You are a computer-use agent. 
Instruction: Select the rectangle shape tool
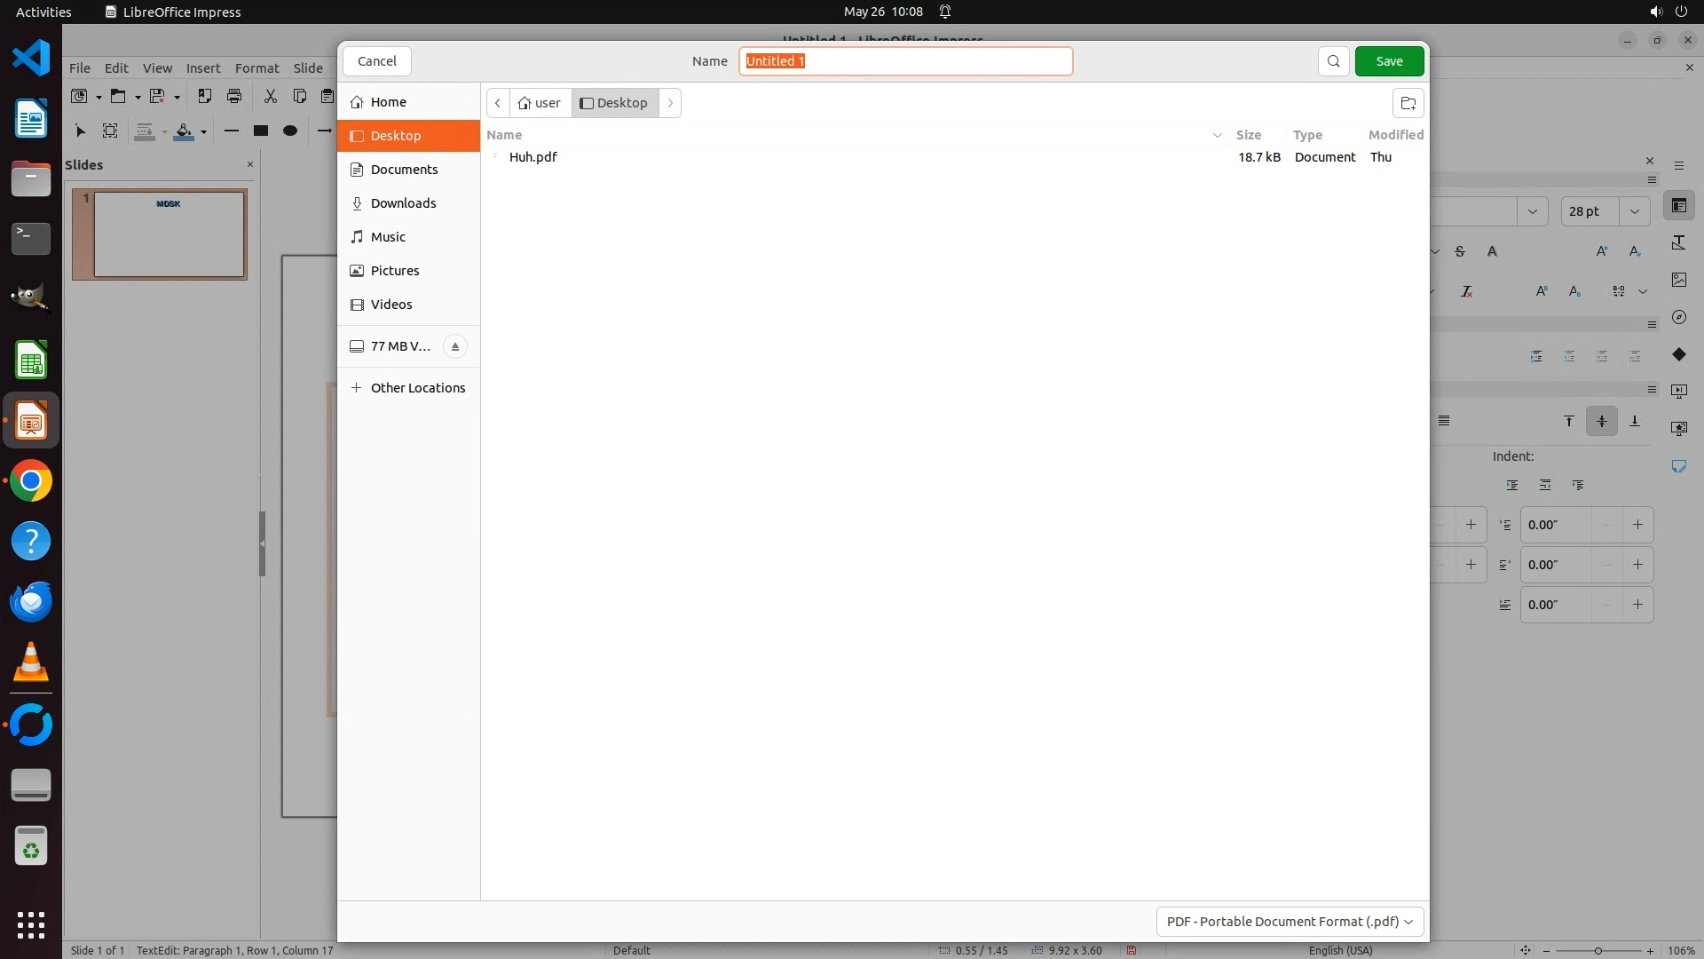tap(261, 131)
